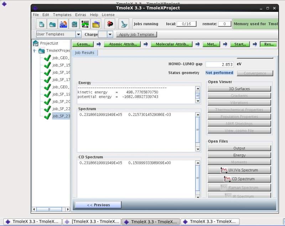The height and width of the screenshot is (226, 285).
Task: Open the UV/Vis Spectrum plot
Action: pyautogui.click(x=239, y=170)
